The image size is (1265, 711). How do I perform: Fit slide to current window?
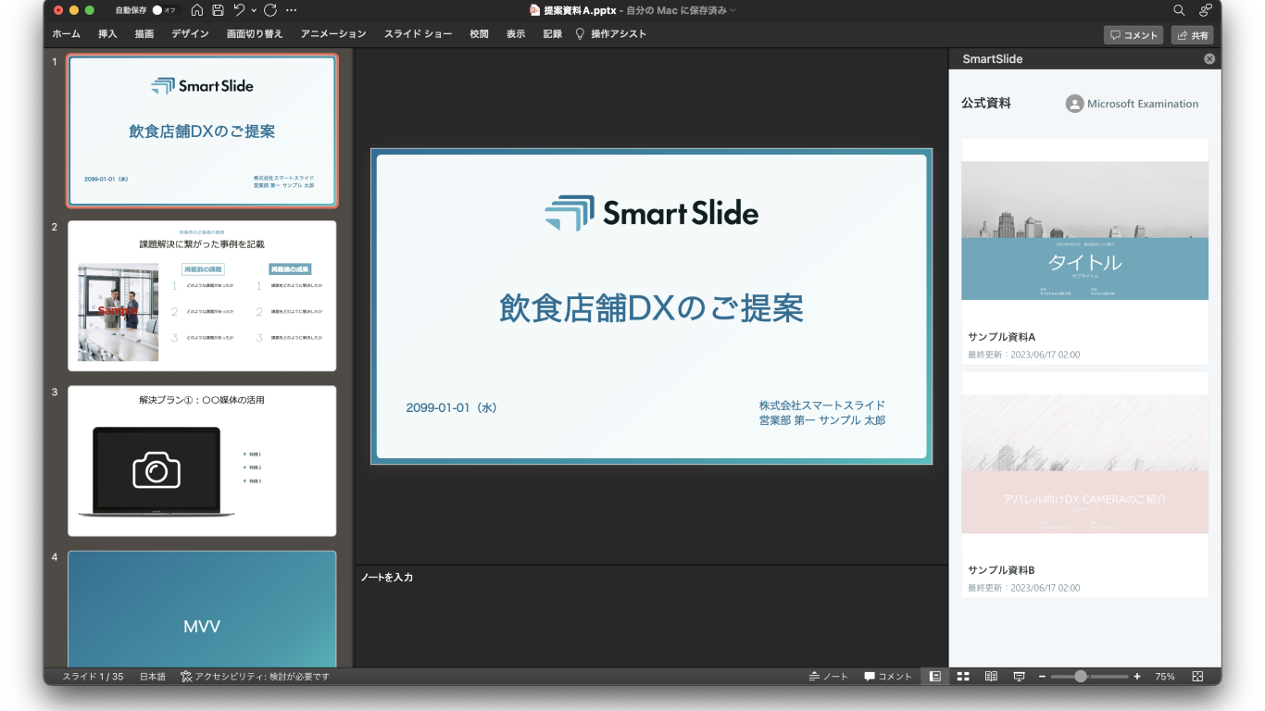1197,677
